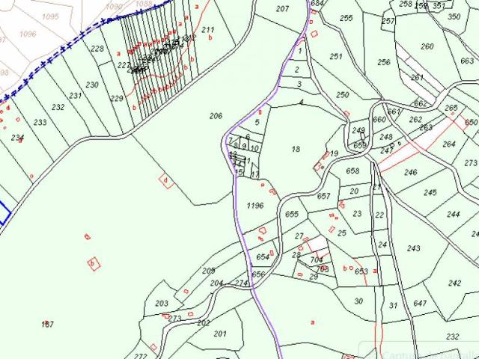Click the parcel numbered 256
479x359 pixels.
[384, 62]
